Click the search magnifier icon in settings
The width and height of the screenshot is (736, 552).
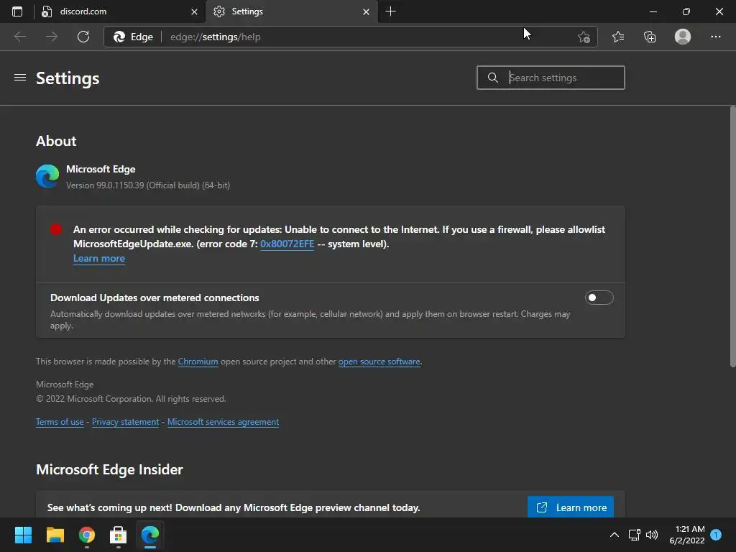492,78
